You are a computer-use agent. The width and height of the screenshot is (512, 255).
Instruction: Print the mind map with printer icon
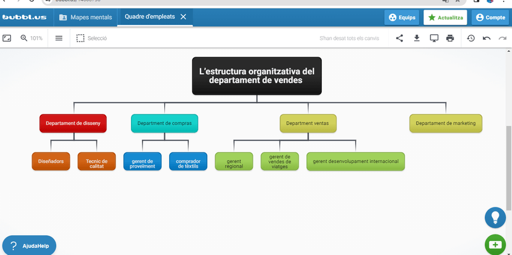pyautogui.click(x=450, y=38)
